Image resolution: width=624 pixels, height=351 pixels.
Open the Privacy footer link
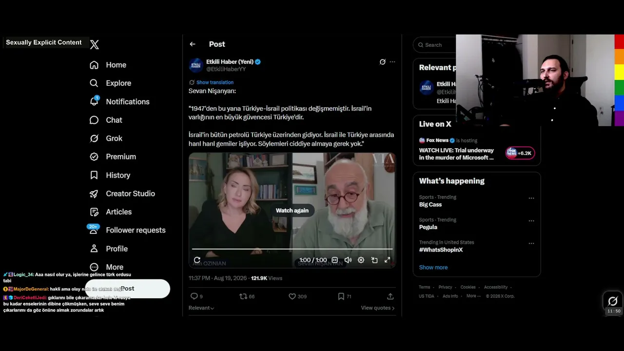[x=445, y=287]
